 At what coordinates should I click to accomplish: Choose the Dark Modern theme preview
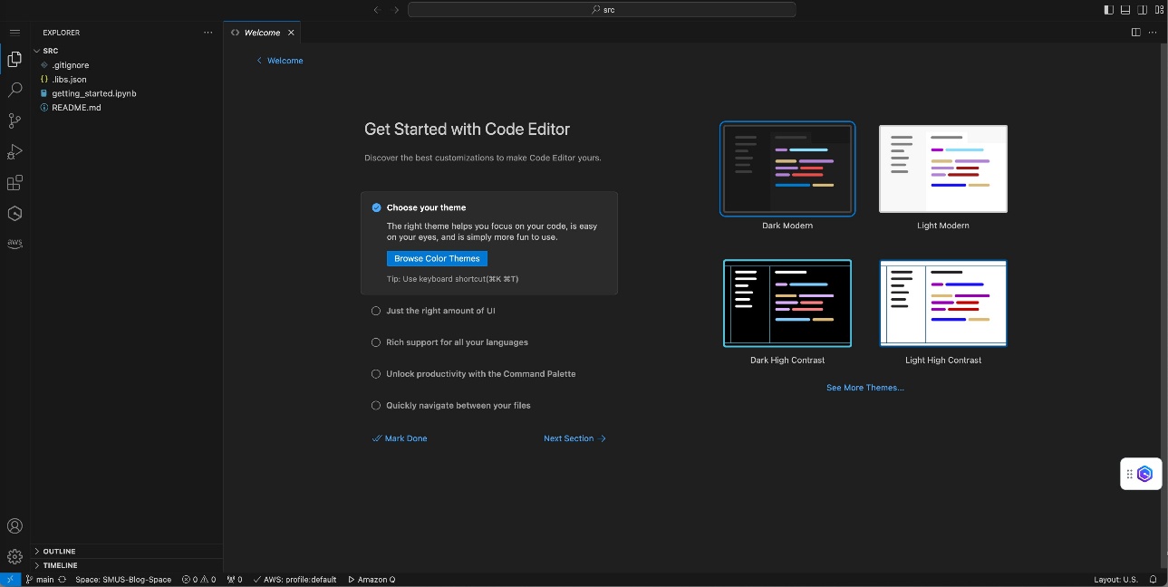point(787,169)
